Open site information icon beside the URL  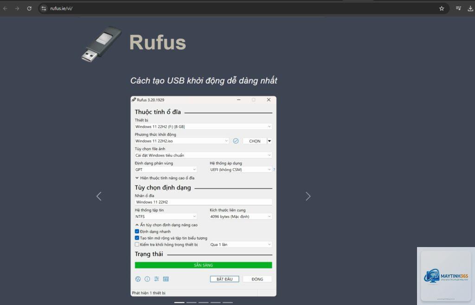pos(44,8)
